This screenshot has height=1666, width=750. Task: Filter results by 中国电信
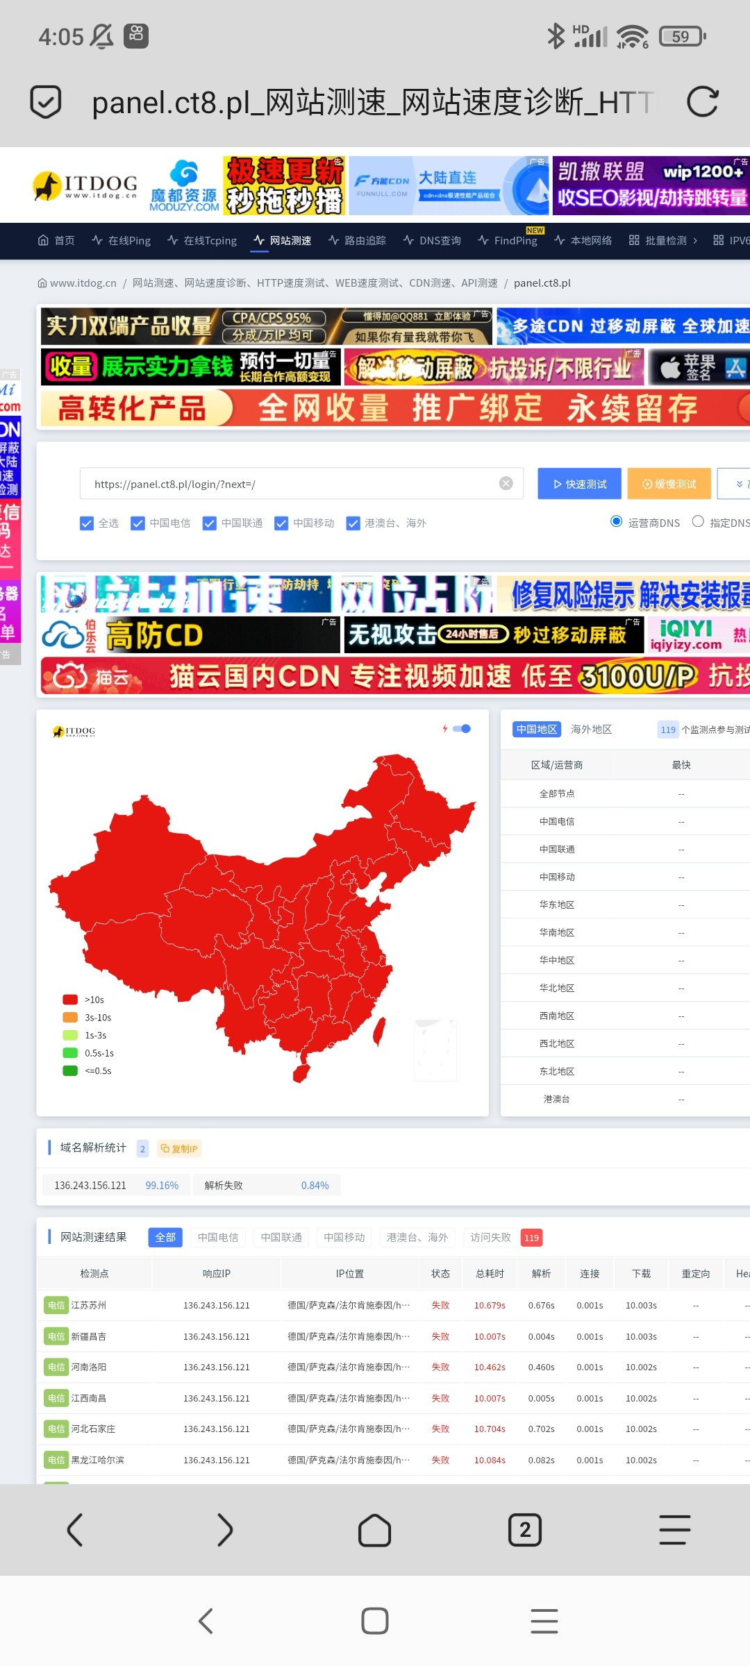[x=218, y=1237]
